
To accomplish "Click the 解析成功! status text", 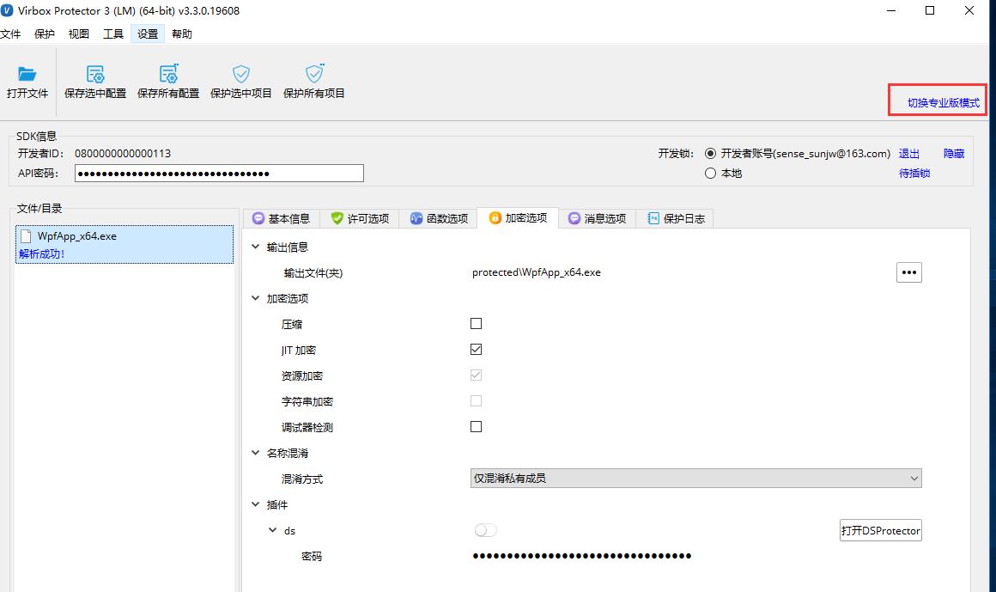I will [x=42, y=253].
